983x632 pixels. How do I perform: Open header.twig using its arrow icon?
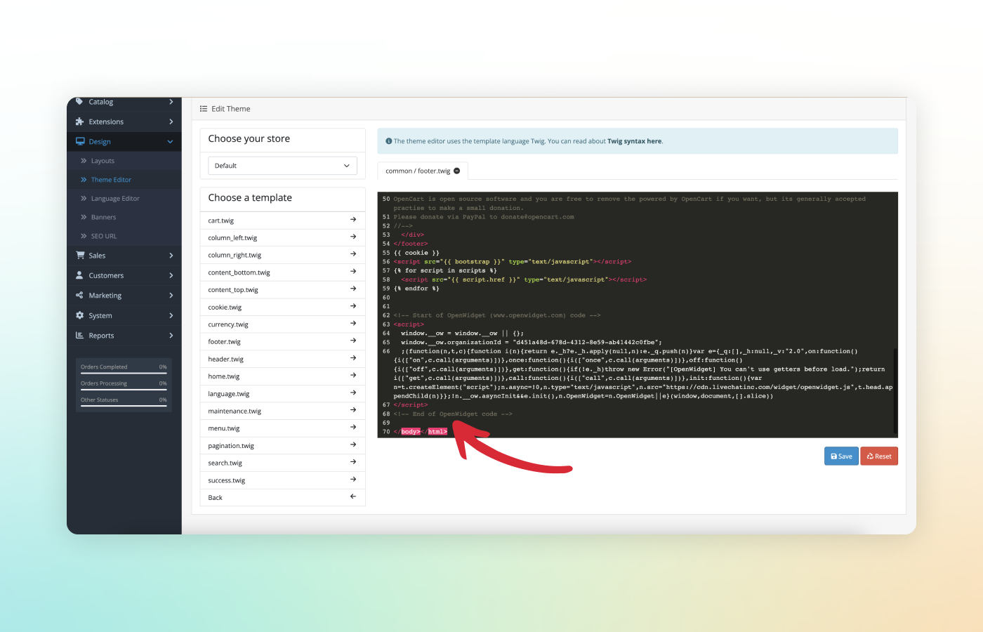[x=353, y=358]
